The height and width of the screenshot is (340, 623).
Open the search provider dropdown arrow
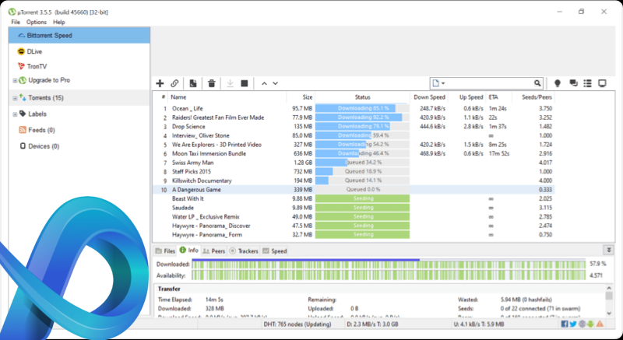(443, 84)
